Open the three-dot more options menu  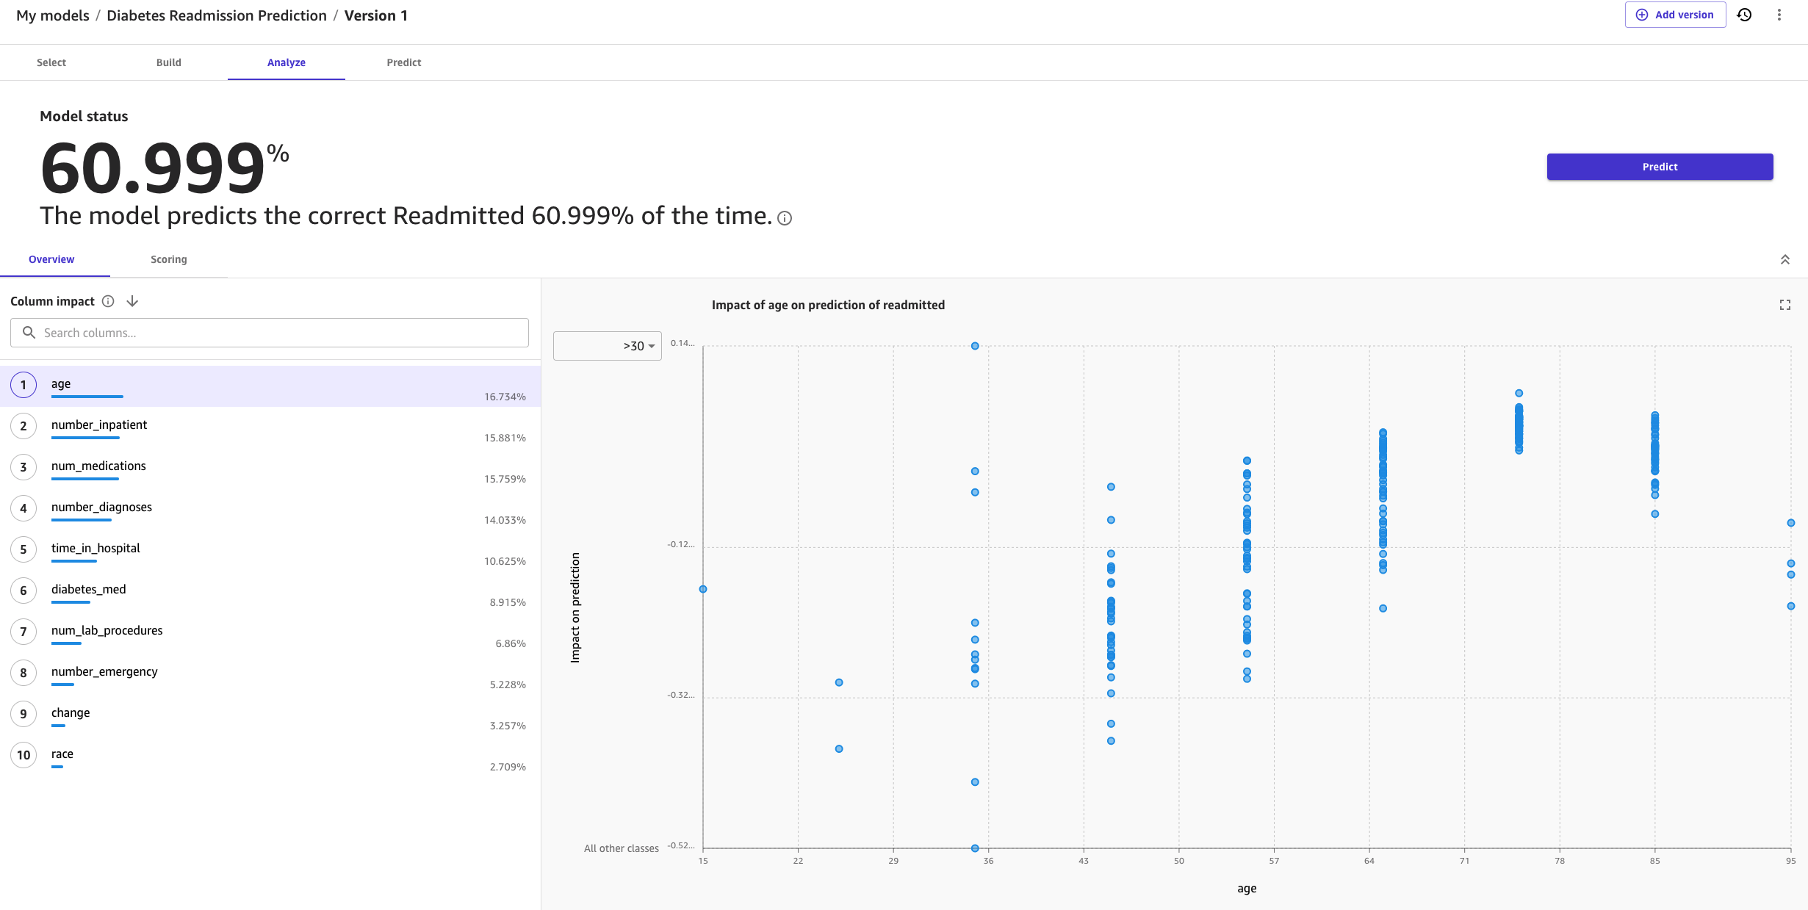pos(1779,15)
